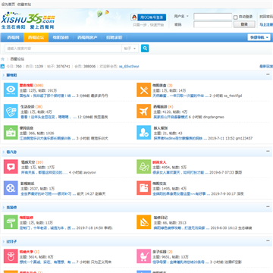Open the 西蜀网 navigation tab
The width and height of the screenshot is (273, 273).
14,37
